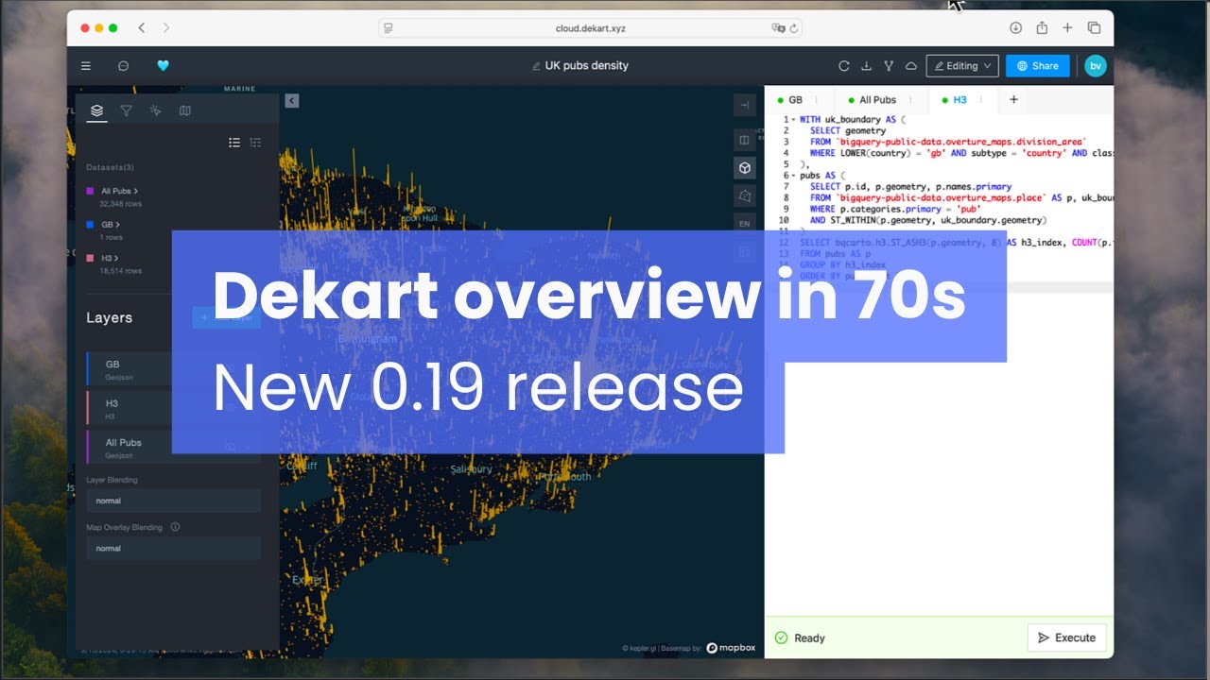This screenshot has width=1210, height=680.
Task: Click the download icon in Dekart header
Action: point(866,66)
